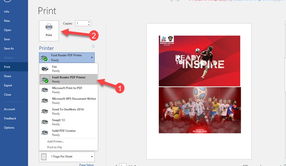
Task: Open the Page Setup link
Action: (x=86, y=165)
